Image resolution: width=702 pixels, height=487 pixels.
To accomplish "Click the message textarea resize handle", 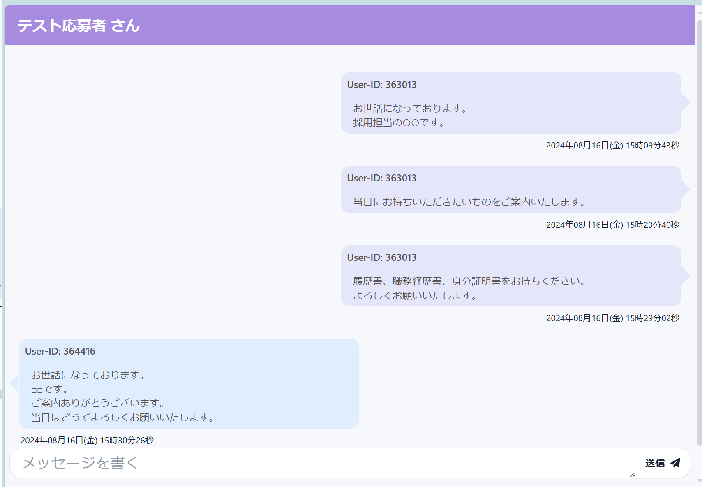I will click(632, 475).
